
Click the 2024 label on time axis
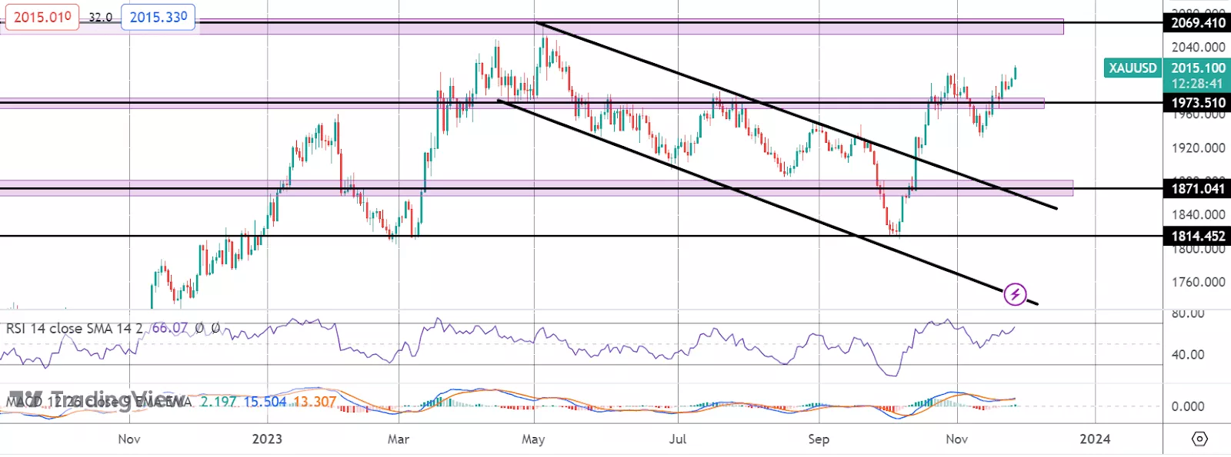click(x=1095, y=439)
